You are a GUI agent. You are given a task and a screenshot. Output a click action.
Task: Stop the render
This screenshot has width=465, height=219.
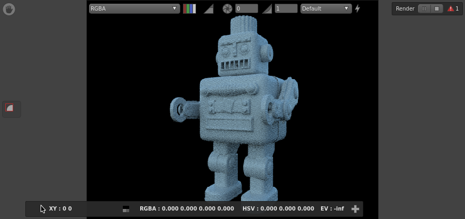(x=437, y=8)
